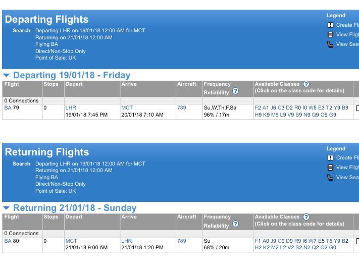Open Reliability help icon in the Friday table
Viewport: 359px width, 273px height.
tap(235, 91)
